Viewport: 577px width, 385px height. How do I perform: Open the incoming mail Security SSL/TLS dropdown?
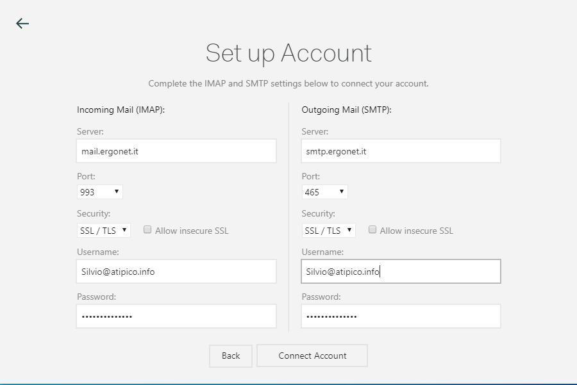[x=103, y=230]
